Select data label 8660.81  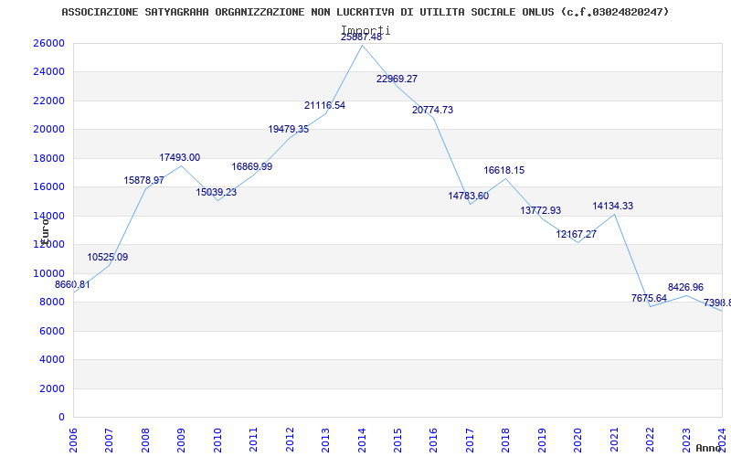pyautogui.click(x=72, y=284)
